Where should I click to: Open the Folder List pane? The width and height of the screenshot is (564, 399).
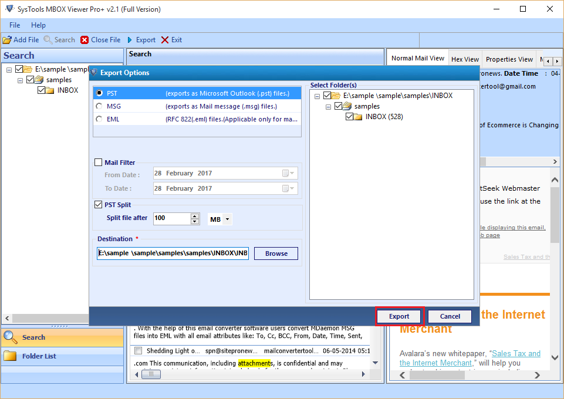(62, 356)
